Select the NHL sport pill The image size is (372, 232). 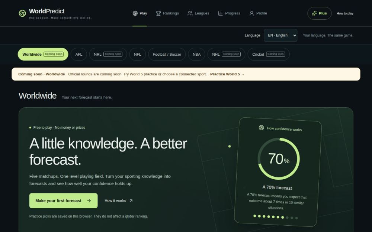pyautogui.click(x=226, y=54)
